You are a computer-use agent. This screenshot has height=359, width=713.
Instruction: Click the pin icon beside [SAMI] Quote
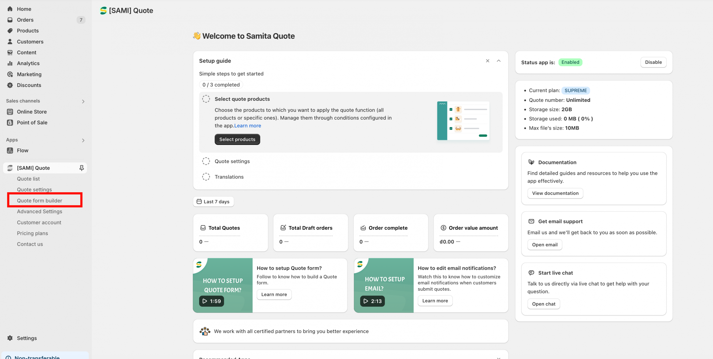[82, 168]
